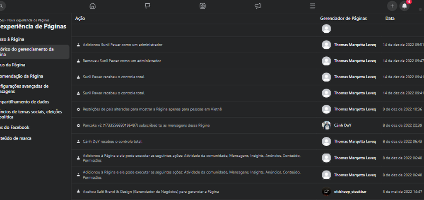Select text 'Adicionou Sunil Pawar como um administrador'

(x=123, y=45)
